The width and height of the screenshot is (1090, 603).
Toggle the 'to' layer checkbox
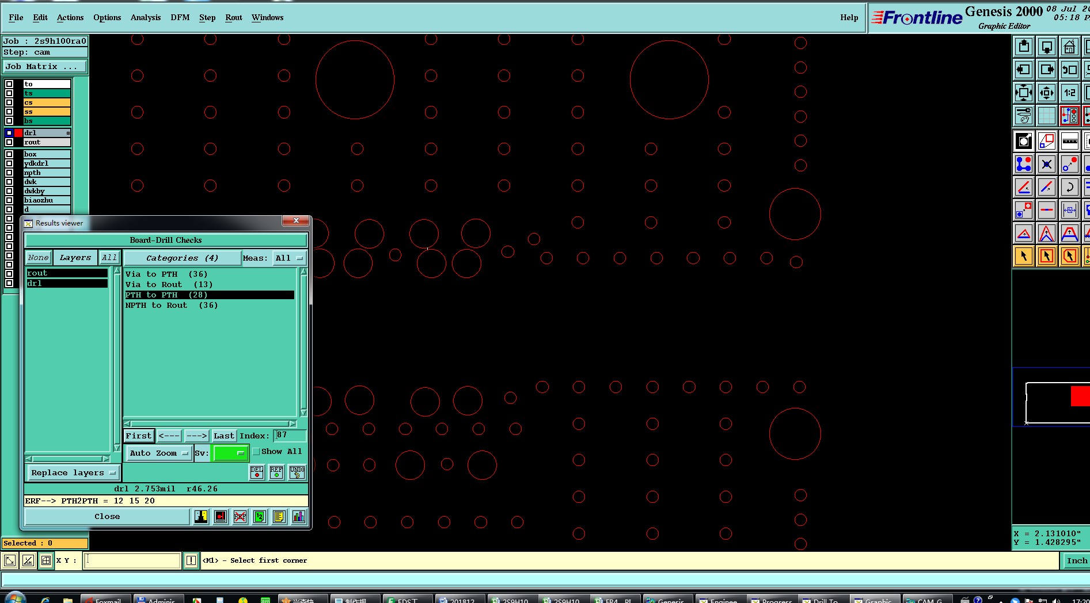click(9, 84)
